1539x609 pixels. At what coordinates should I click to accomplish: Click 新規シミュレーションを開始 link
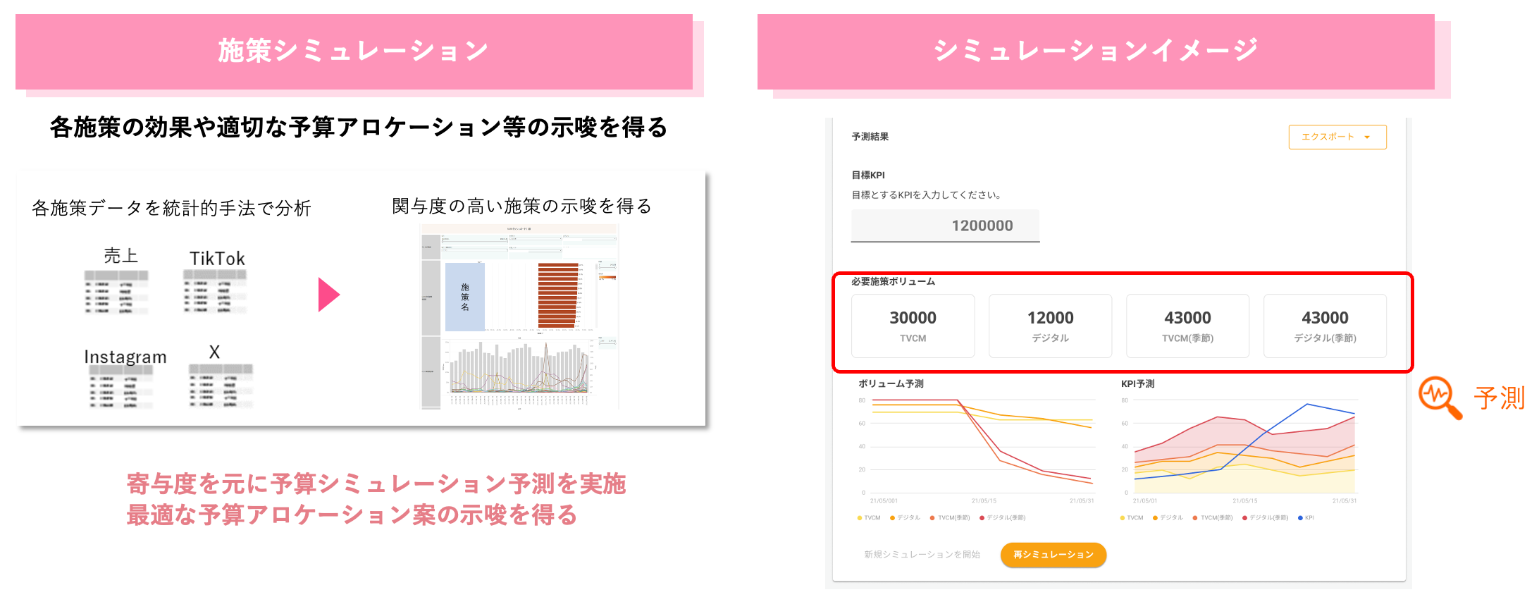point(922,555)
